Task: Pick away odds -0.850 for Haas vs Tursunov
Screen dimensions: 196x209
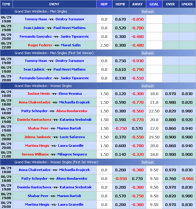Action: [x=137, y=19]
